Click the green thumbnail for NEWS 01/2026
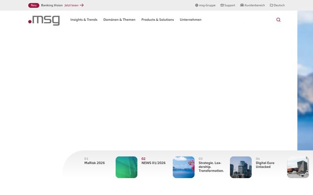 [127, 167]
